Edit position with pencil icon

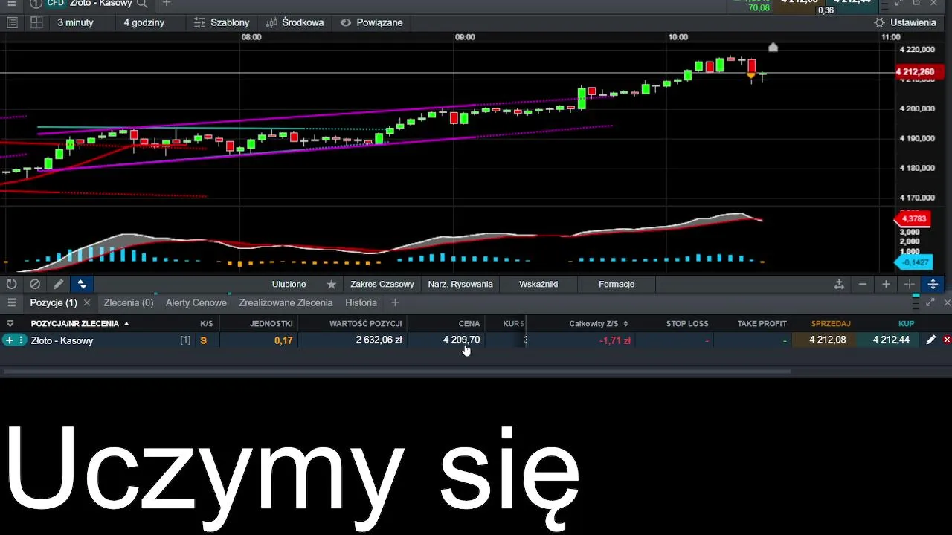tap(930, 340)
